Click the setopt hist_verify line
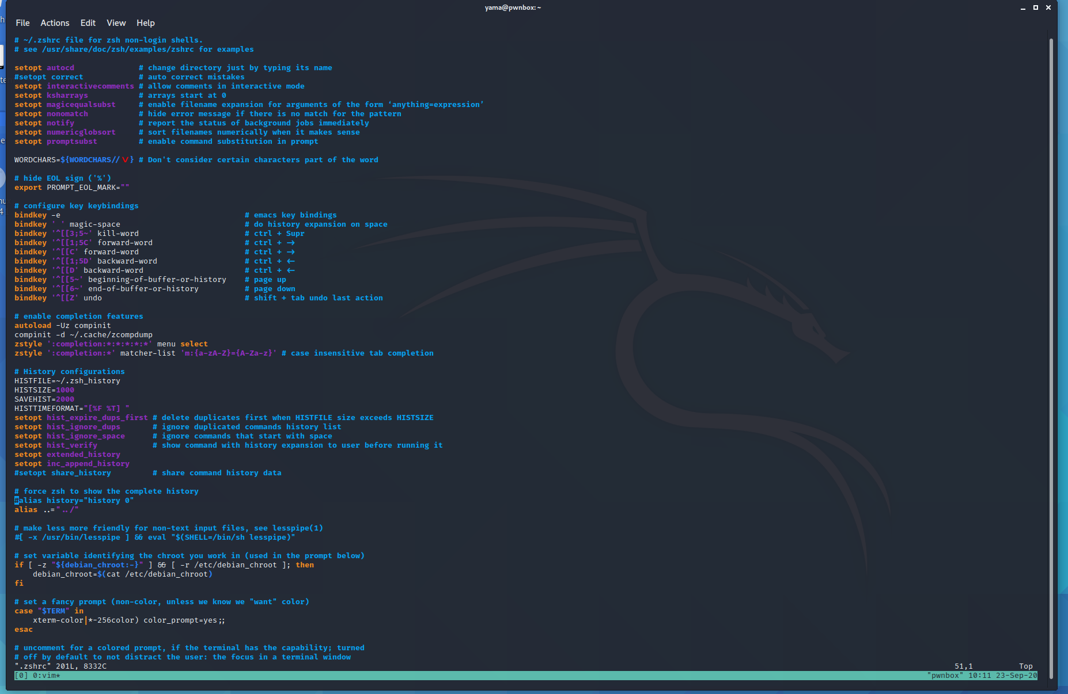Image resolution: width=1068 pixels, height=694 pixels. pos(229,445)
